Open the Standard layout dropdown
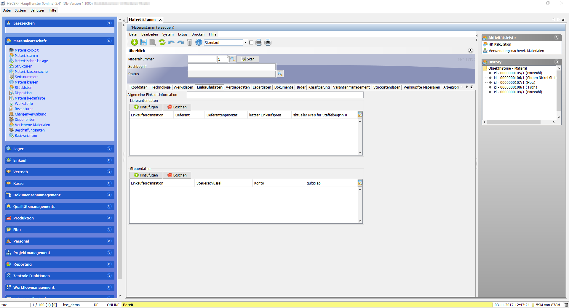 [245, 43]
